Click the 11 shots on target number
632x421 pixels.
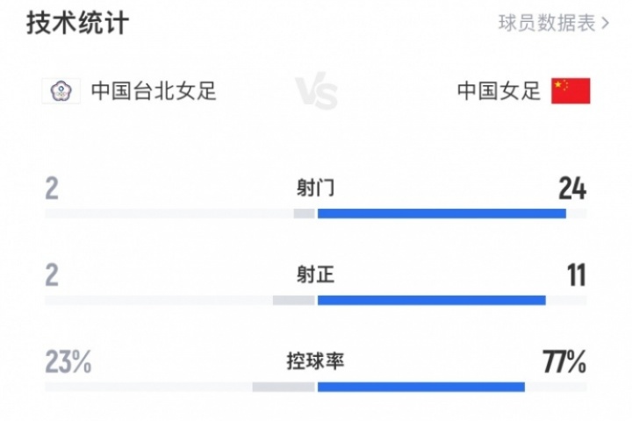pyautogui.click(x=577, y=275)
